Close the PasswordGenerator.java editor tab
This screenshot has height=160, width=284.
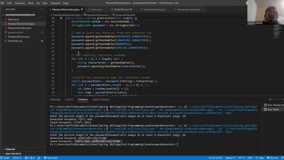tap(82, 9)
